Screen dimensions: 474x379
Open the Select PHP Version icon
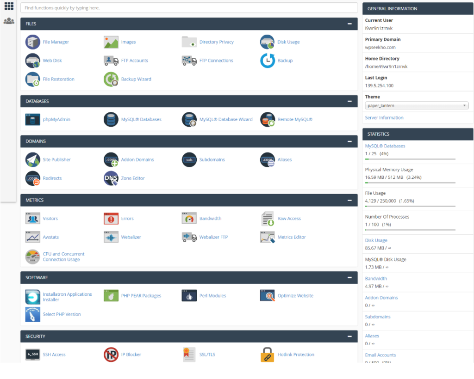(x=33, y=314)
